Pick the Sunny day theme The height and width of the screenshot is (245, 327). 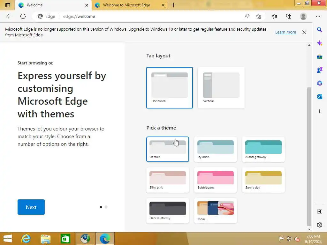tap(263, 180)
